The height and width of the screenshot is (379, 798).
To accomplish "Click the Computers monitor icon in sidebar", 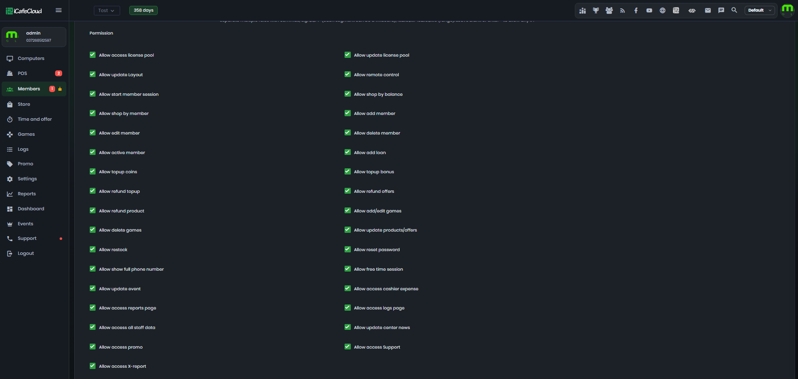I will (x=10, y=59).
